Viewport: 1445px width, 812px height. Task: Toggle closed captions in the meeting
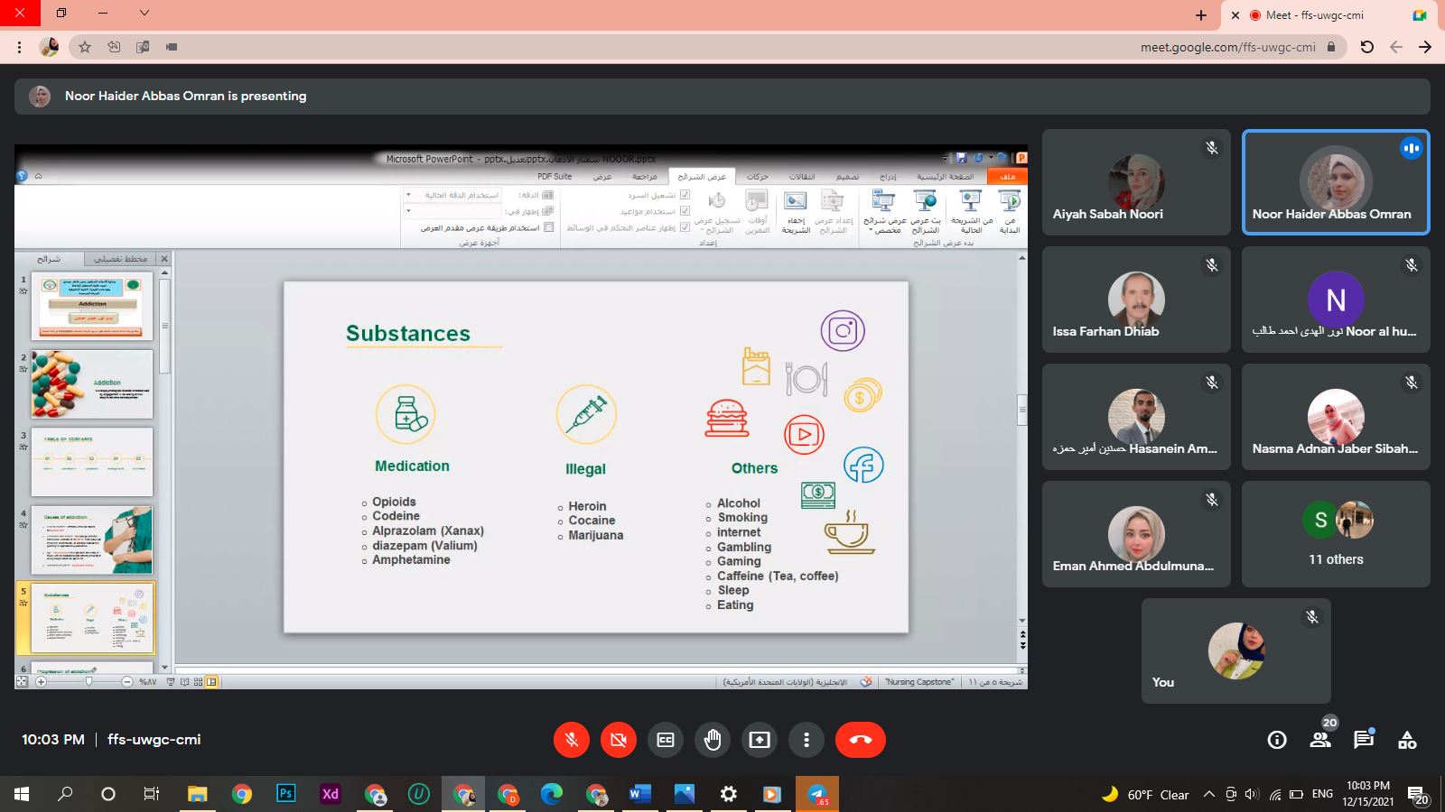pyautogui.click(x=666, y=740)
